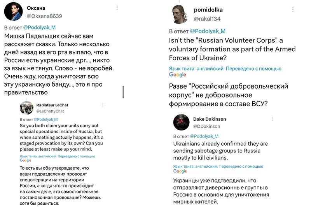Open more options menu on Оксана's tweet
Viewport: 311px width, 207px height.
click(x=117, y=8)
